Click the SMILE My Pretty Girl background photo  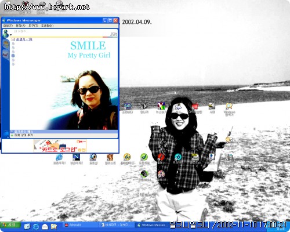(81, 85)
